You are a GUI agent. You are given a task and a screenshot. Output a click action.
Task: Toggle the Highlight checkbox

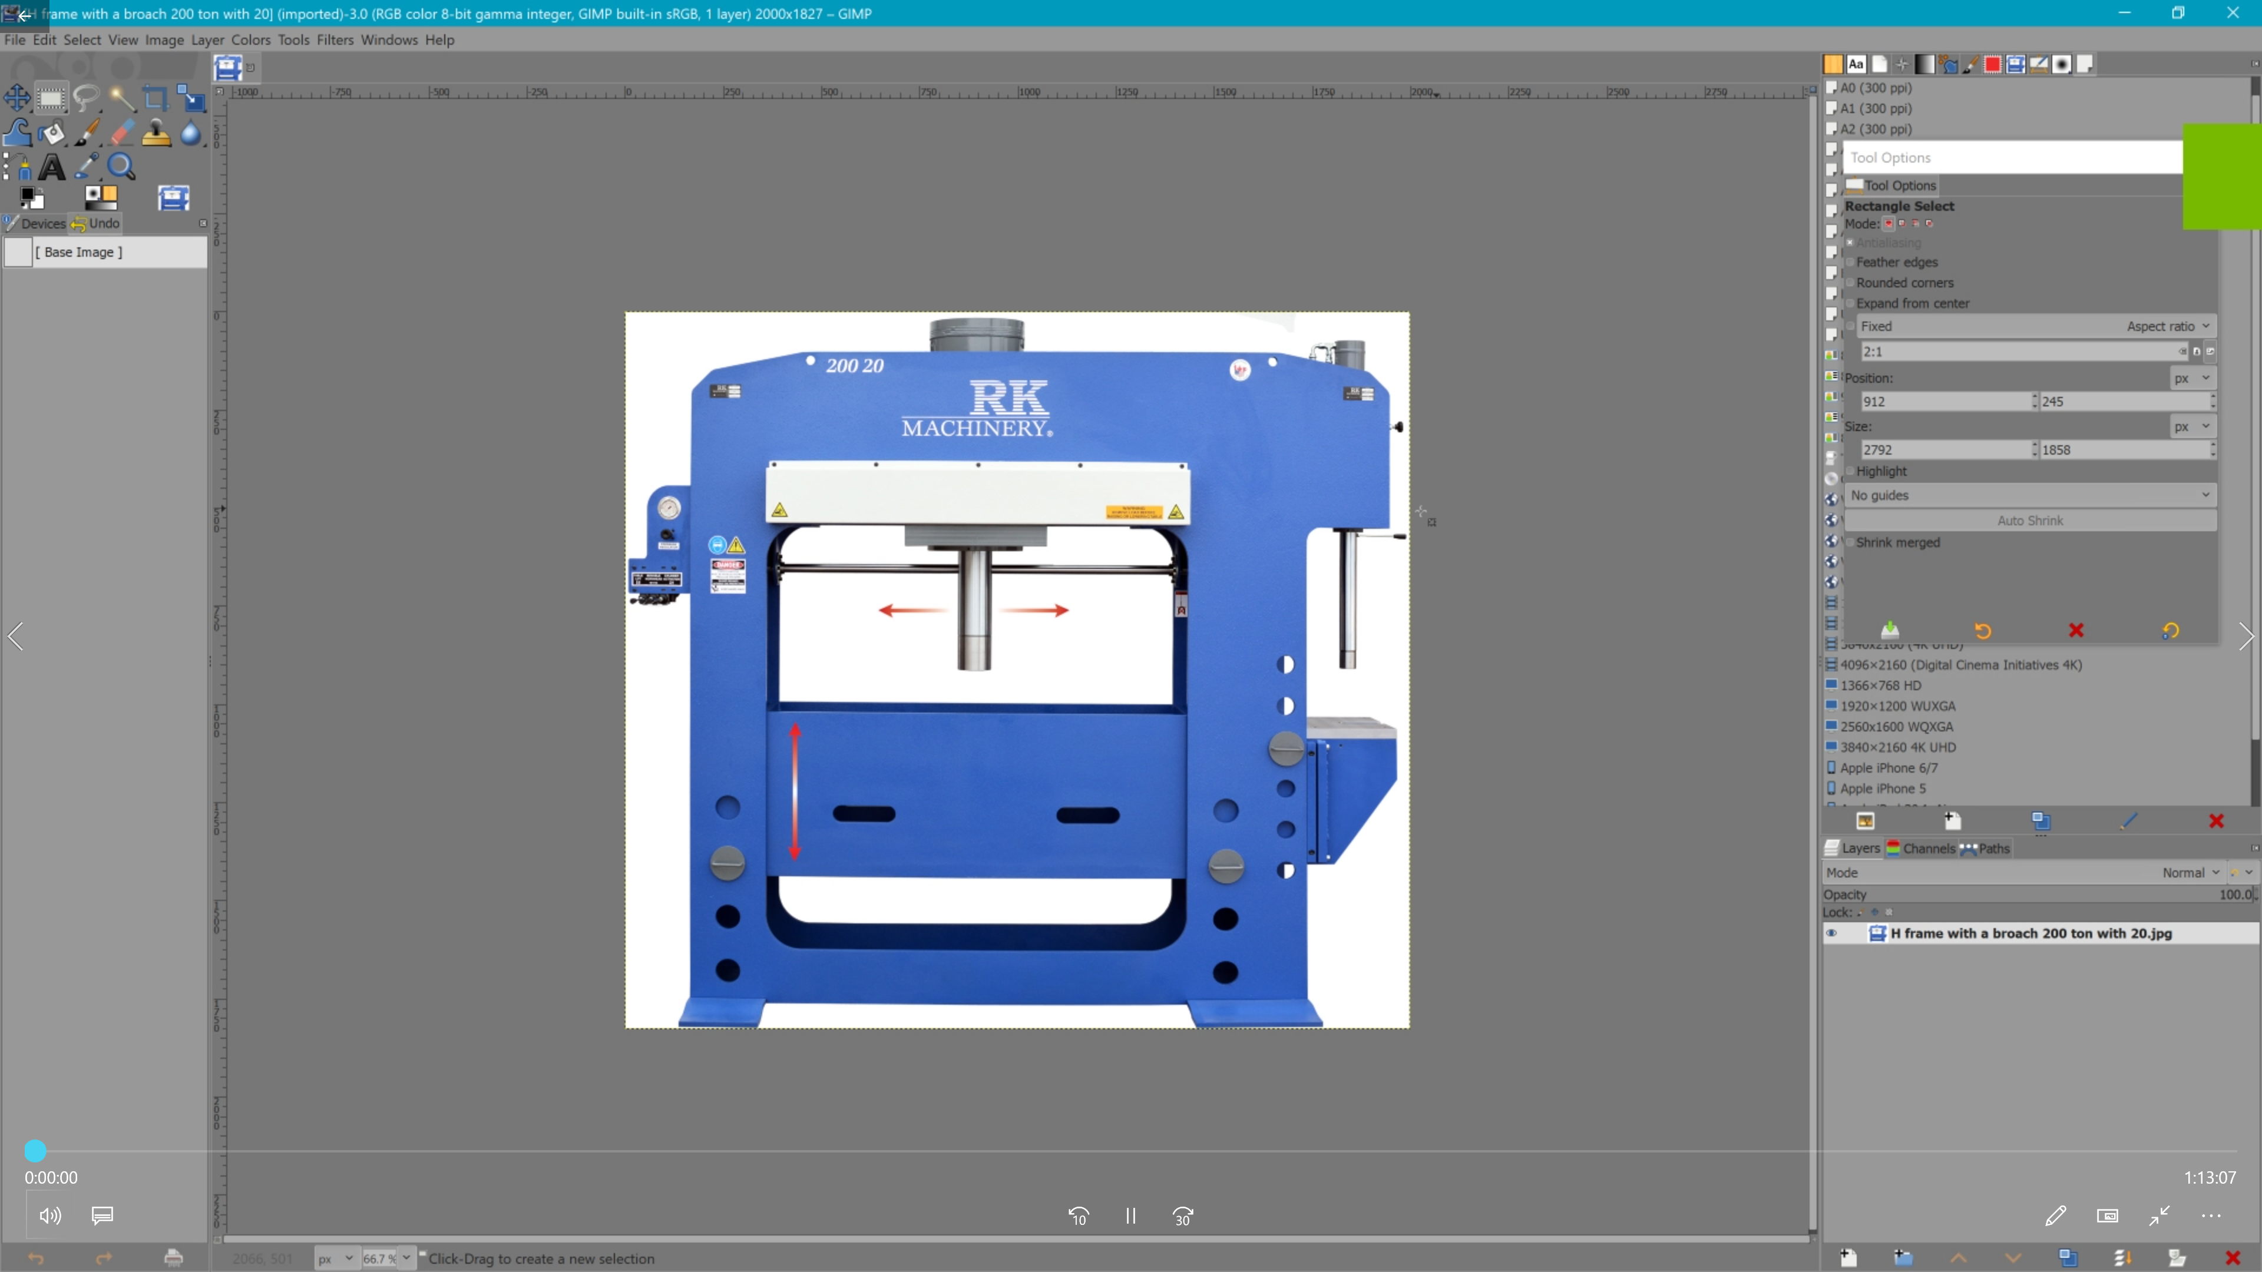point(1850,471)
